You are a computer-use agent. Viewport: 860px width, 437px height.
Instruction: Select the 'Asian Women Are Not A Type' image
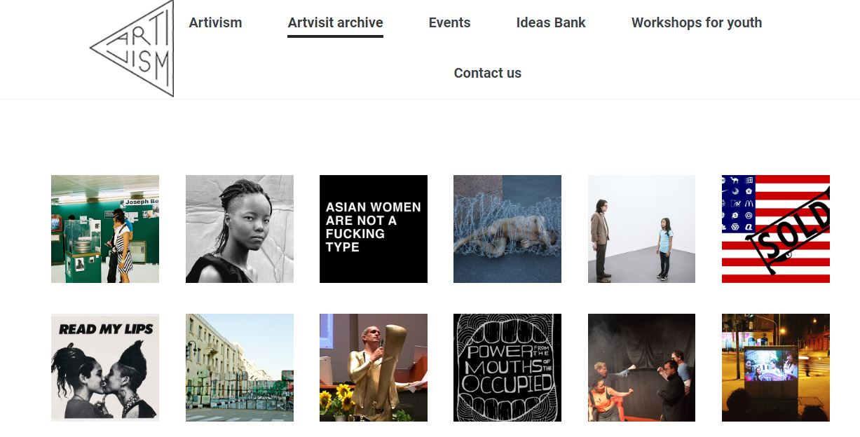(x=374, y=229)
